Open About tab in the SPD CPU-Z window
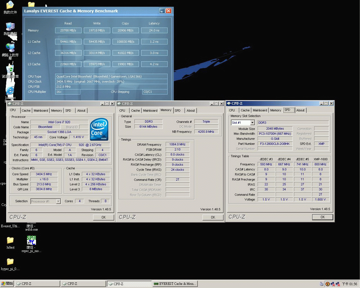Screen dimensions: 360x288 [x=300, y=110]
